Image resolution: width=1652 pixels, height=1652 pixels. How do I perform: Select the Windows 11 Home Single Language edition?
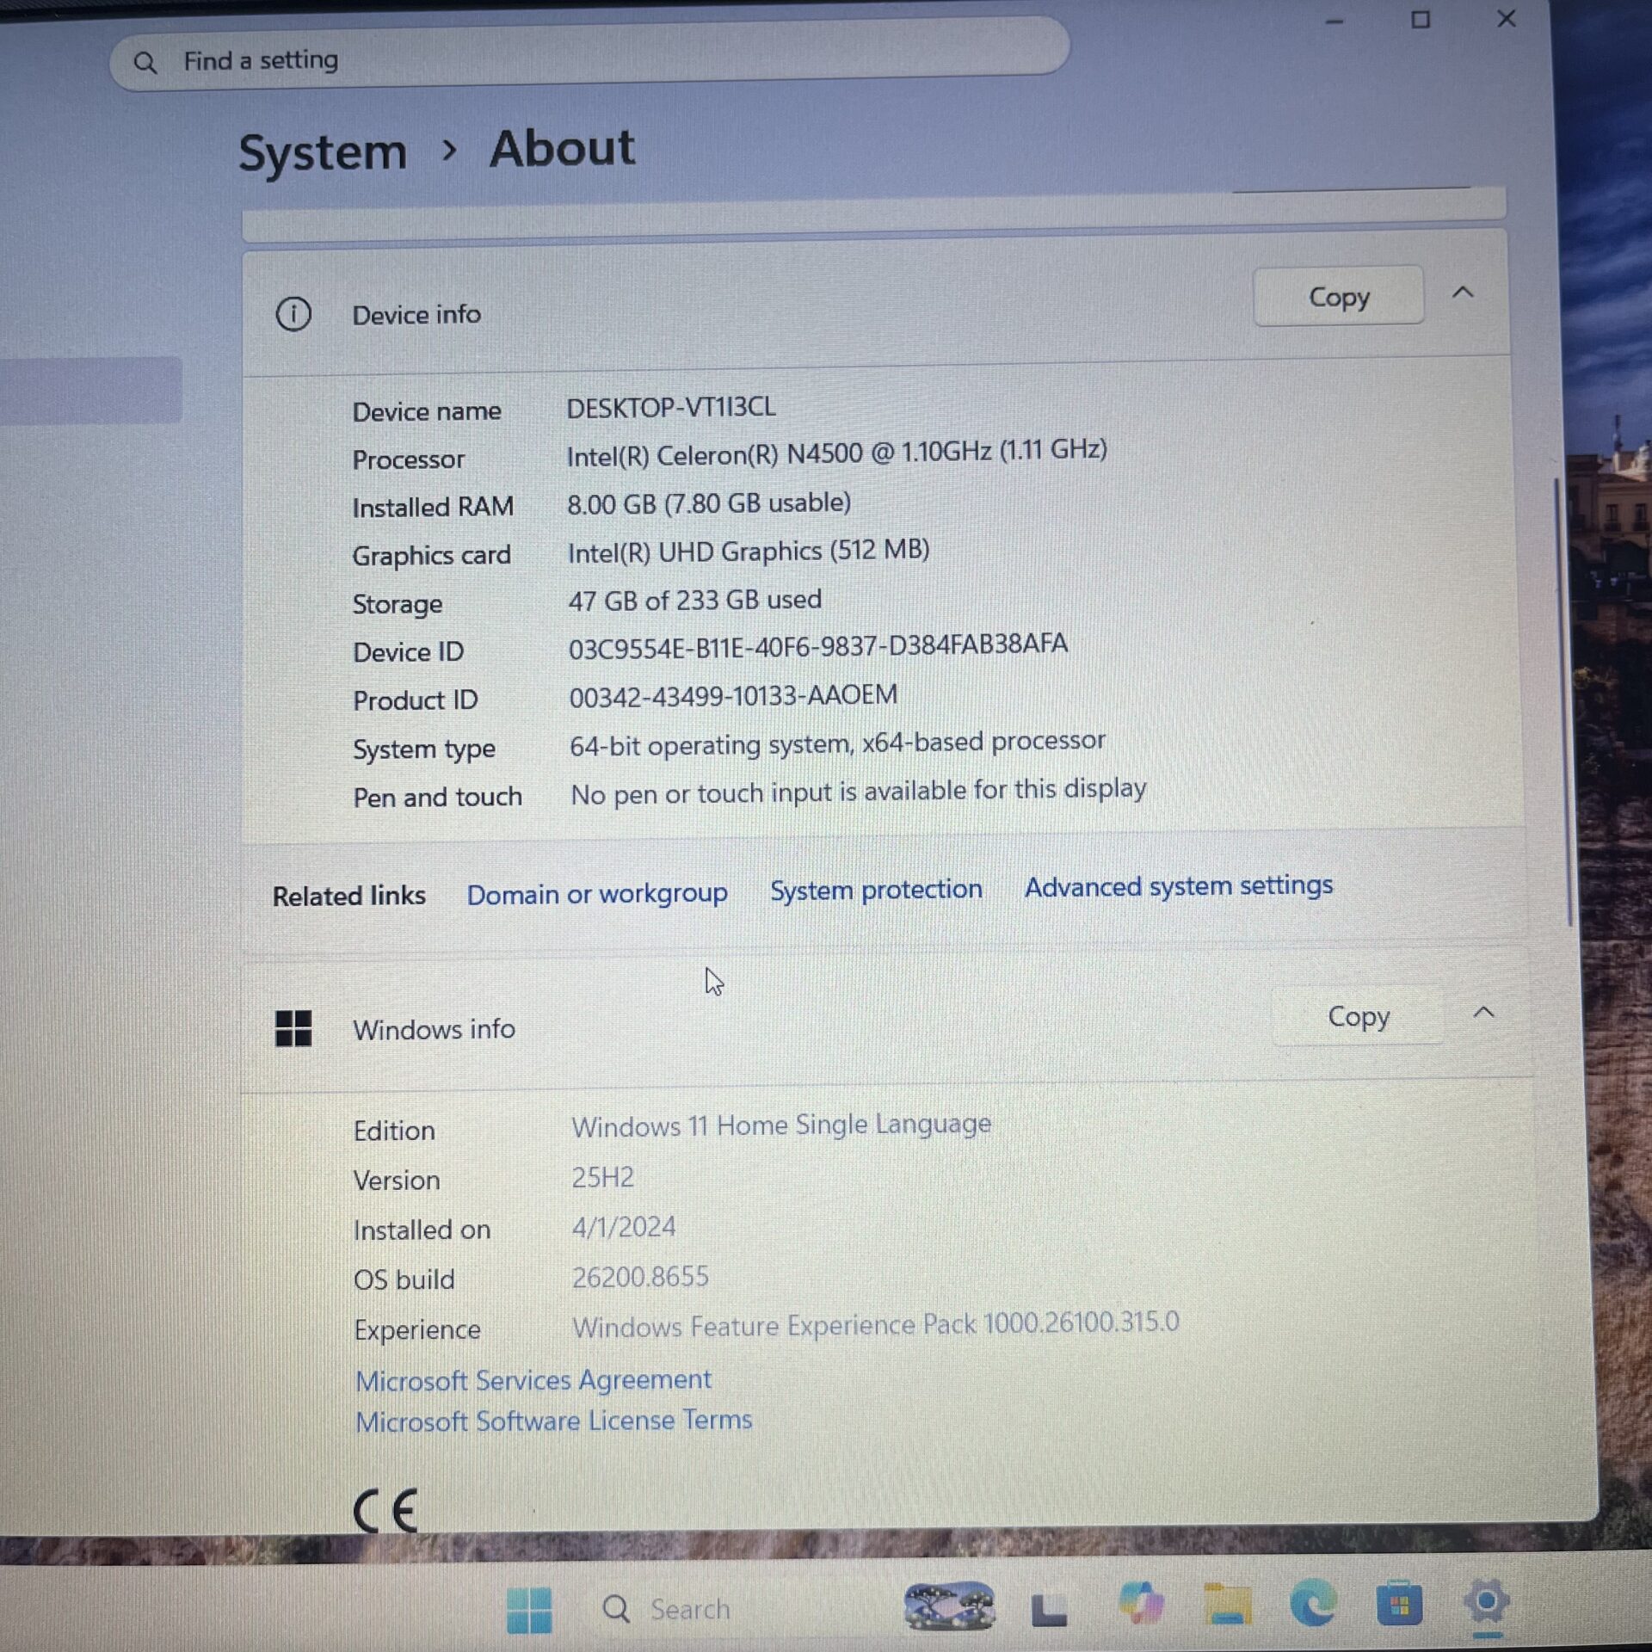(781, 1125)
